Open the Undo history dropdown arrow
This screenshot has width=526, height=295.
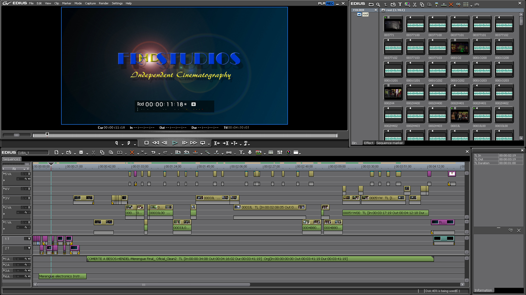pyautogui.click(x=159, y=154)
